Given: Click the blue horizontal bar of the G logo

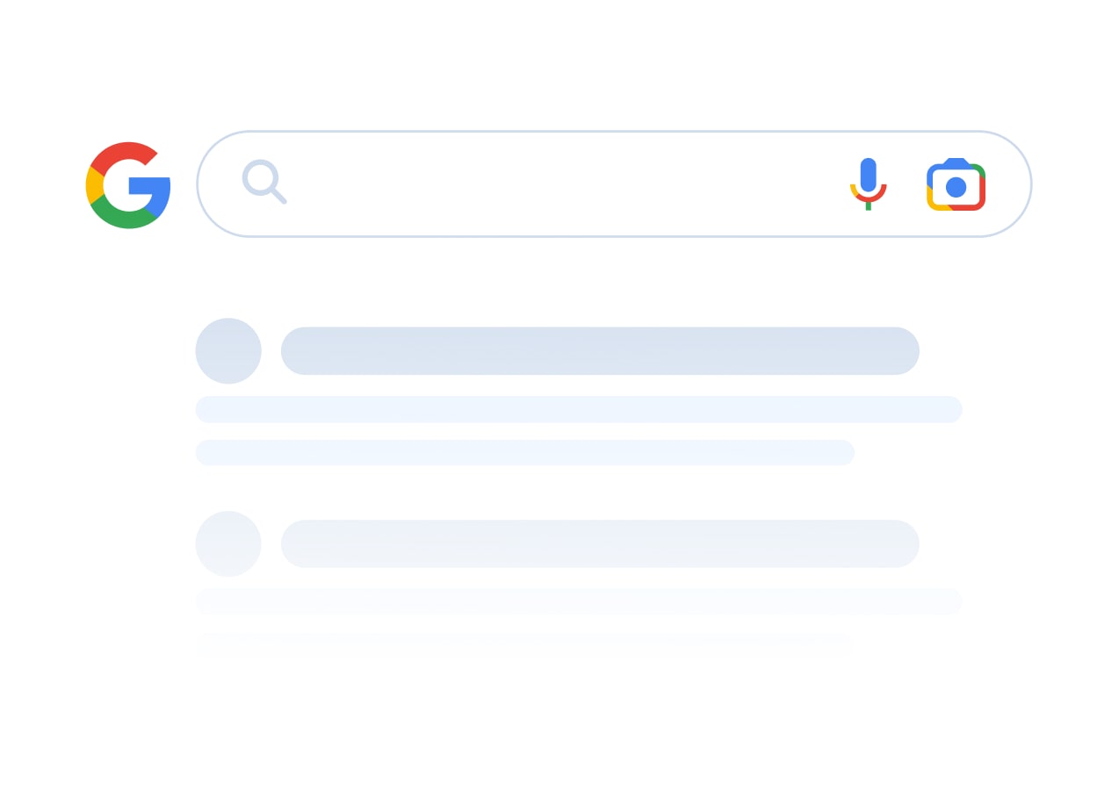Looking at the screenshot, I should point(149,185).
